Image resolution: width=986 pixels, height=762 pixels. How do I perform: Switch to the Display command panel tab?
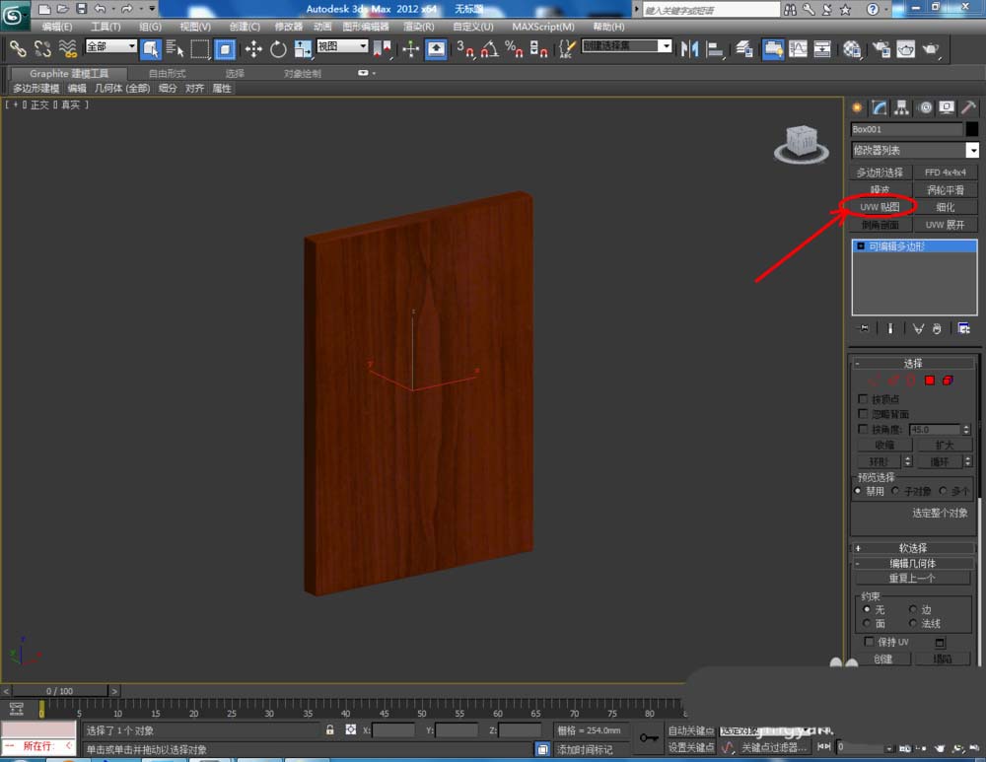pyautogui.click(x=947, y=107)
